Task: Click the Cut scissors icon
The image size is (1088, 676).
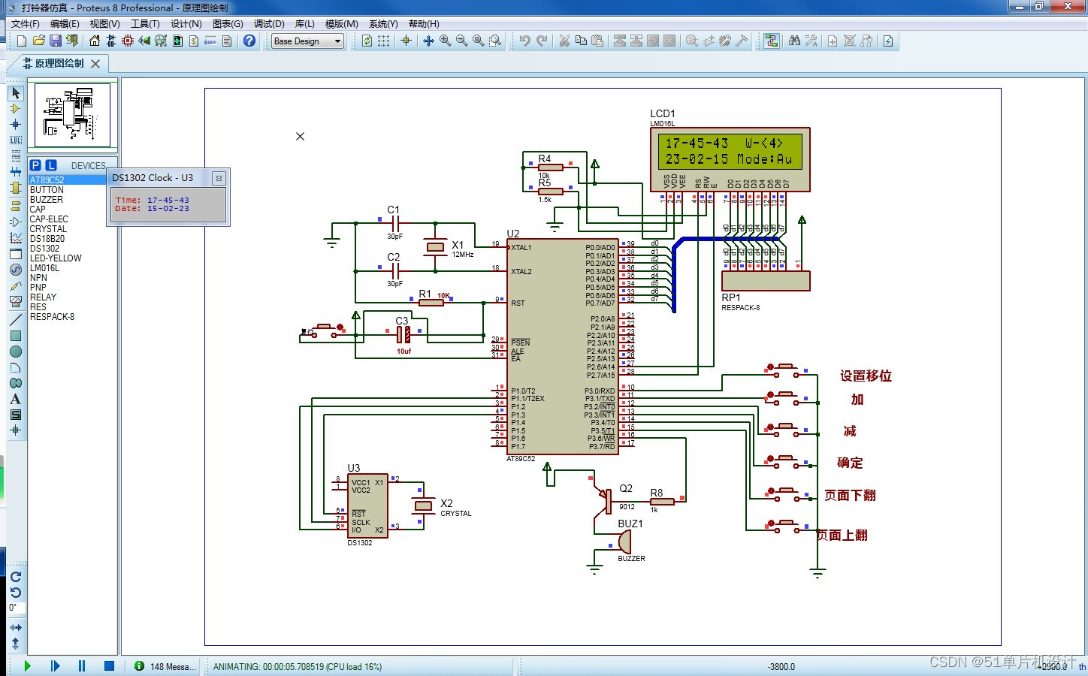Action: pyautogui.click(x=564, y=41)
